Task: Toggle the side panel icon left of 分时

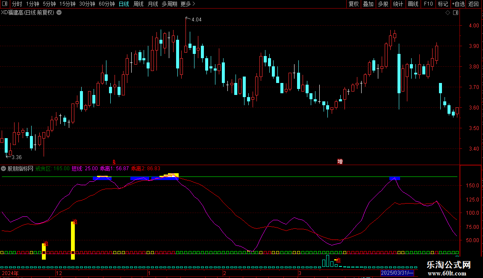Action: point(5,4)
